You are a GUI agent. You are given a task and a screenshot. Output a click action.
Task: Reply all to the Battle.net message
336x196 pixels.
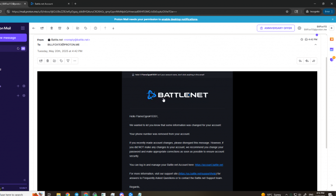tap(307, 61)
